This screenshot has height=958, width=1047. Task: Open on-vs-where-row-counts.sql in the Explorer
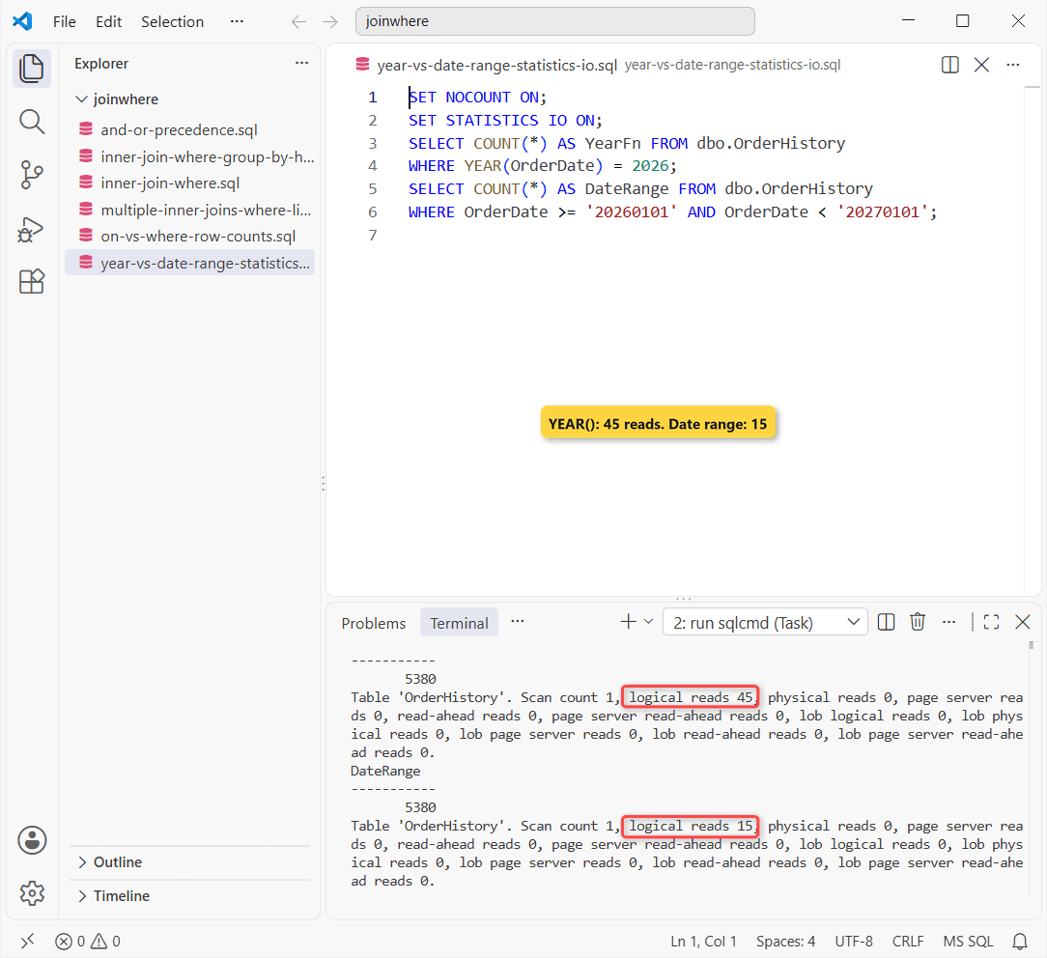coord(189,237)
